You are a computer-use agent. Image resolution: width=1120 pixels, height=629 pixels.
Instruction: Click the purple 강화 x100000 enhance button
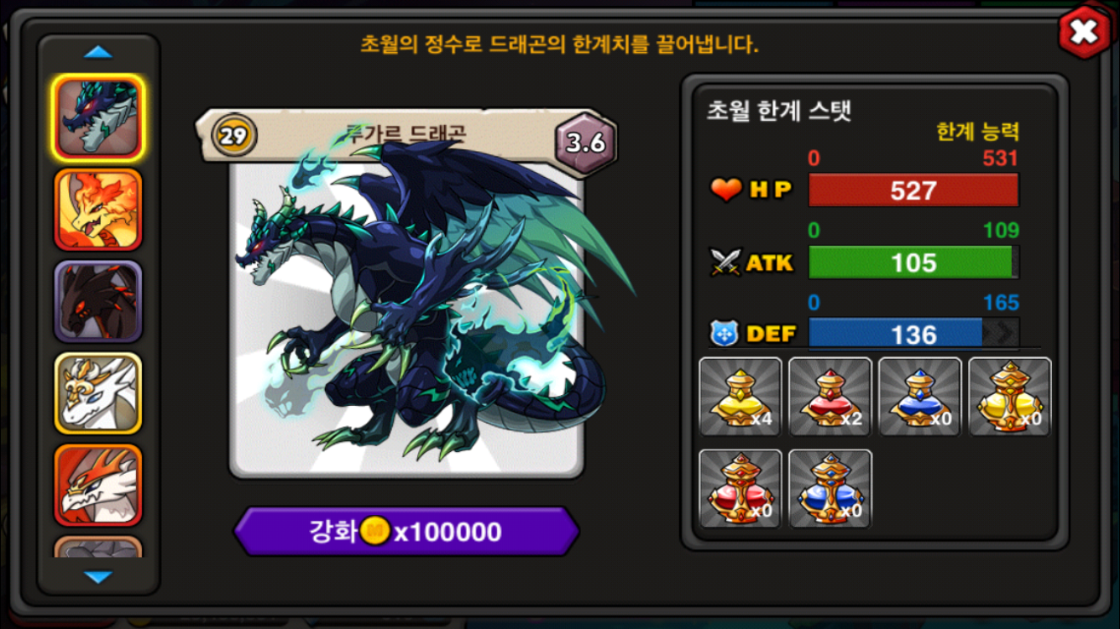(406, 532)
